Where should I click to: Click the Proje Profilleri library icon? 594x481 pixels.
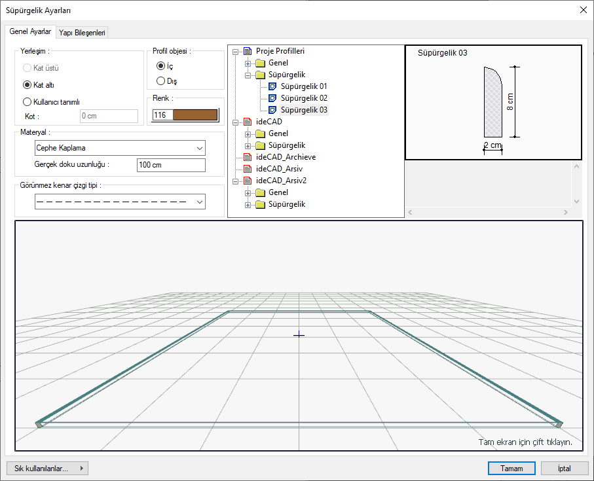point(248,51)
